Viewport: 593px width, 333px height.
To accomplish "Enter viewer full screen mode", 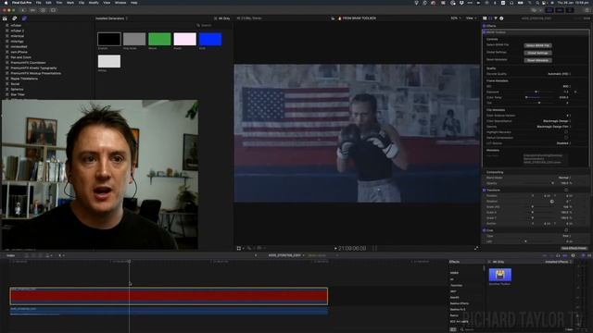I will (476, 248).
